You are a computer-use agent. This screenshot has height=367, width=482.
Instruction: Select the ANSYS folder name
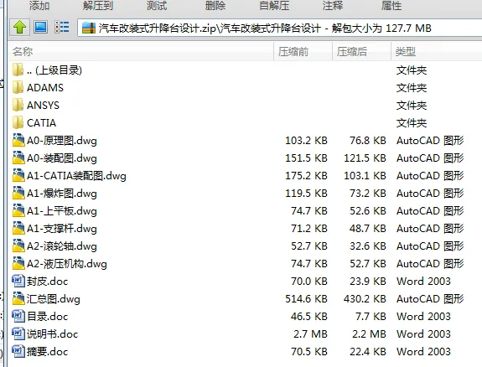[43, 105]
